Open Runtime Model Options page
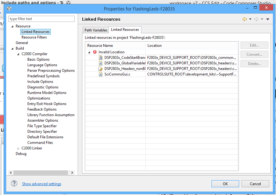 pyautogui.click(x=47, y=93)
